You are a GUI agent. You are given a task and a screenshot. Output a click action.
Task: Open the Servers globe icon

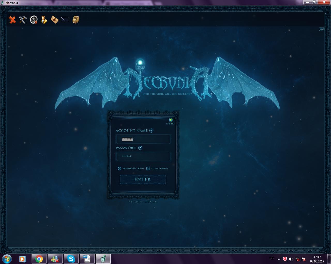tap(170, 120)
